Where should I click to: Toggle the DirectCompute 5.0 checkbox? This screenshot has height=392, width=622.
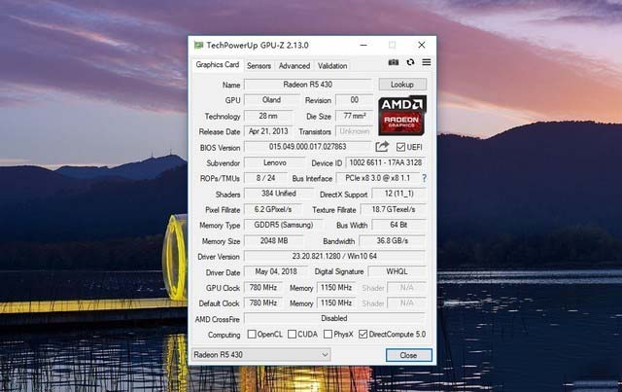pyautogui.click(x=363, y=335)
